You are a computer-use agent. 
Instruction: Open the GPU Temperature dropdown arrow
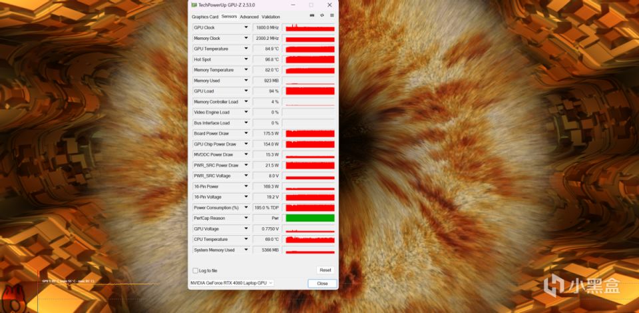coord(246,49)
